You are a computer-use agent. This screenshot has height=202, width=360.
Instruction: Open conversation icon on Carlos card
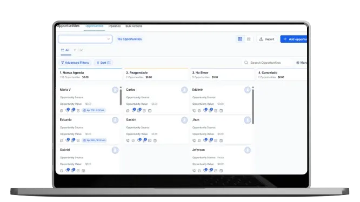[x=128, y=111]
